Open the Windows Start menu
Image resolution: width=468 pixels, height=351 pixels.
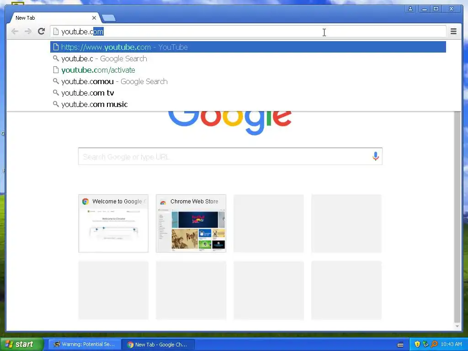(22, 344)
